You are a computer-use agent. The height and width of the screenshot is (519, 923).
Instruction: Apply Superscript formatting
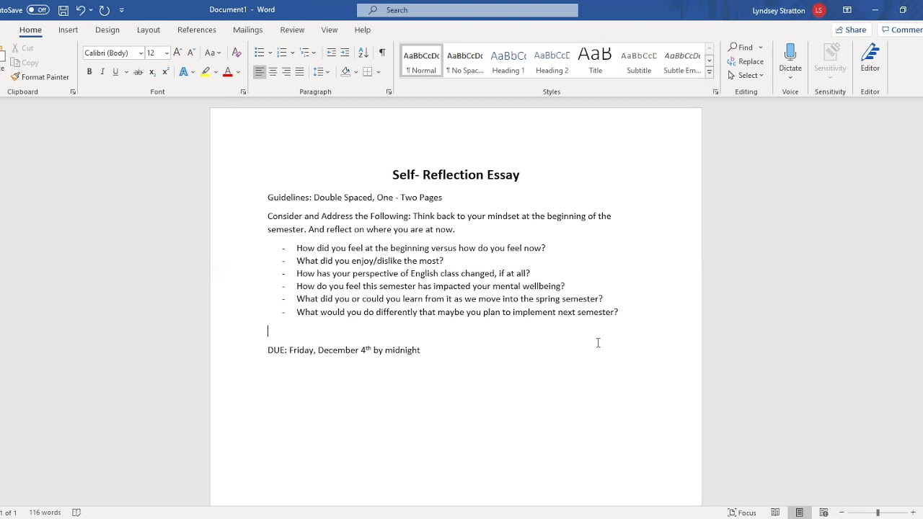[165, 72]
